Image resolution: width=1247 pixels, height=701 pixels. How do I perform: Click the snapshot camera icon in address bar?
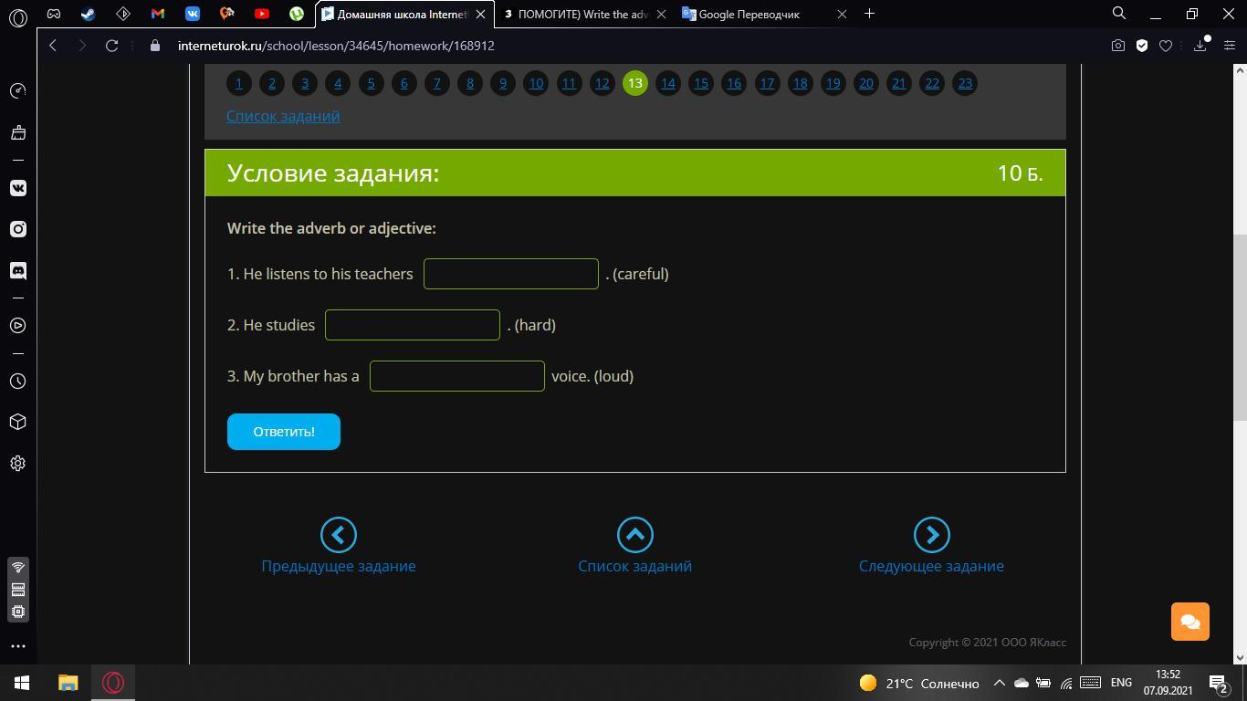point(1117,46)
